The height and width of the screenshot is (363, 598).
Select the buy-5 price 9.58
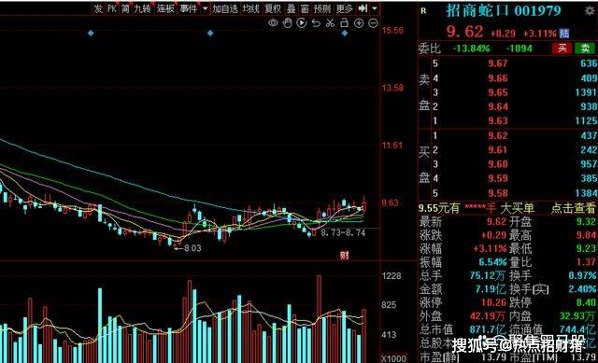tap(498, 193)
